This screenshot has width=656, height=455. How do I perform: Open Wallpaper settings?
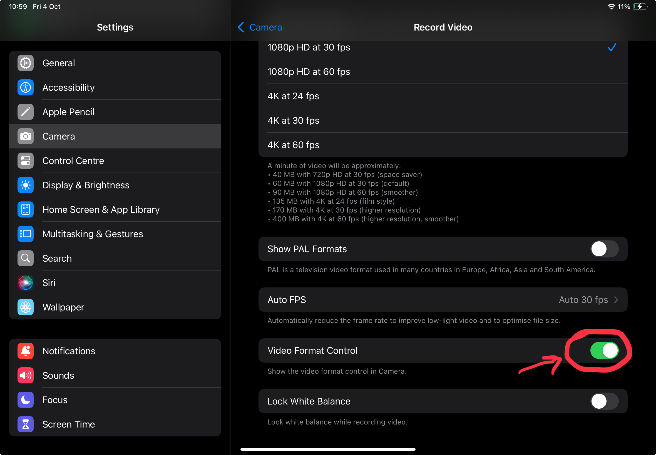click(115, 307)
